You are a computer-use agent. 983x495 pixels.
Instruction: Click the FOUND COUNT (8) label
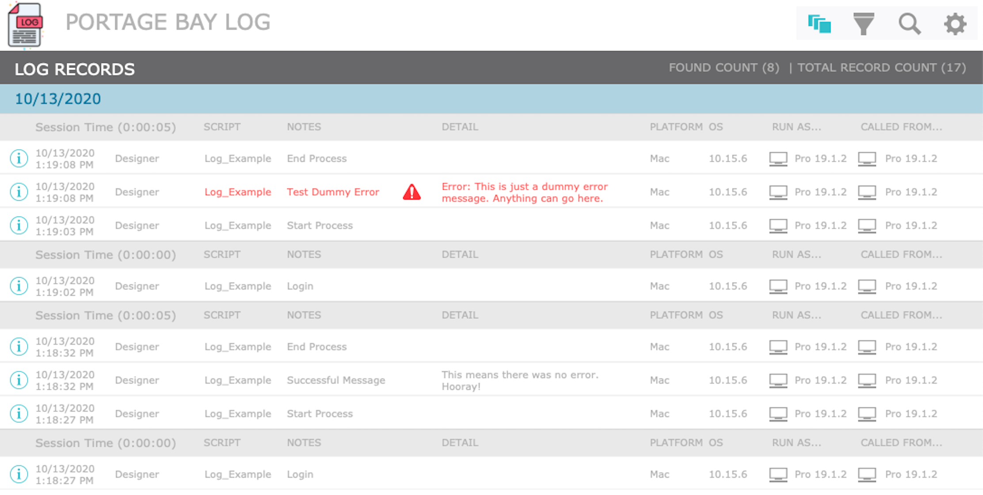tap(724, 68)
